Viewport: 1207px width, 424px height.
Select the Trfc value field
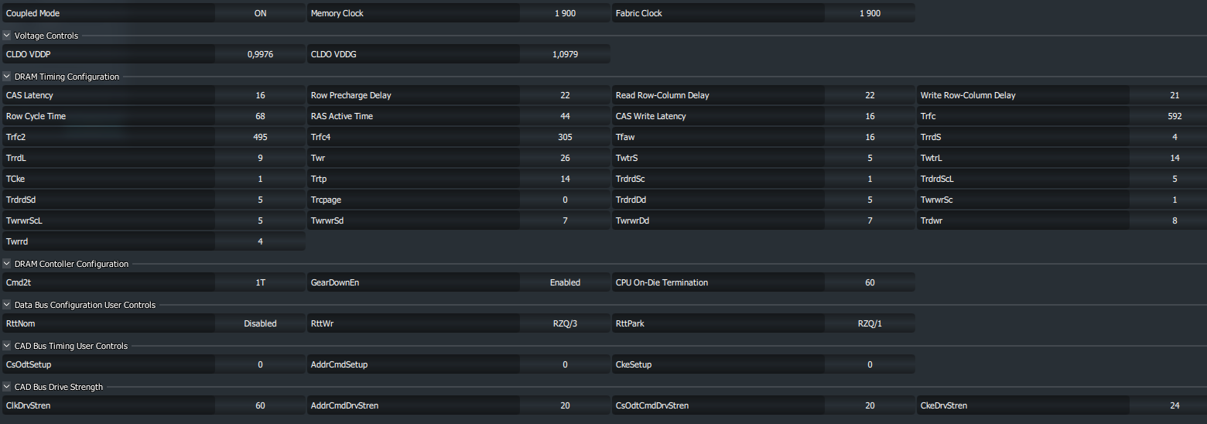click(1175, 116)
